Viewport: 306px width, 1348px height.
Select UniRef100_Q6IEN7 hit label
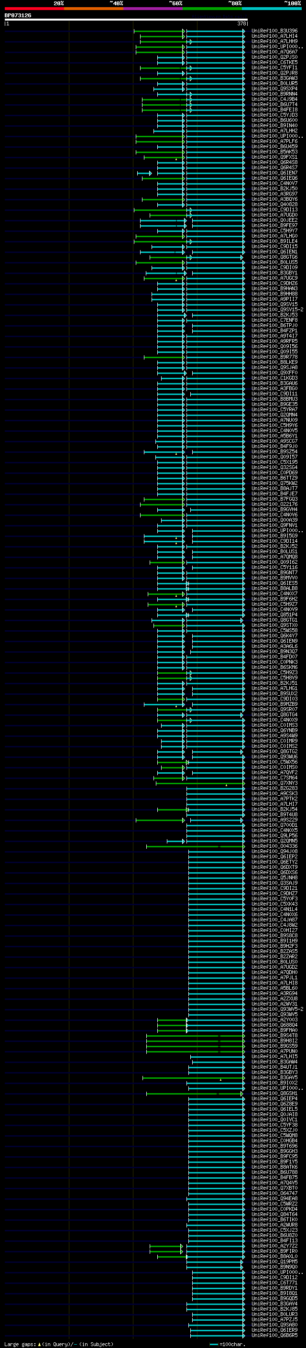tap(274, 173)
